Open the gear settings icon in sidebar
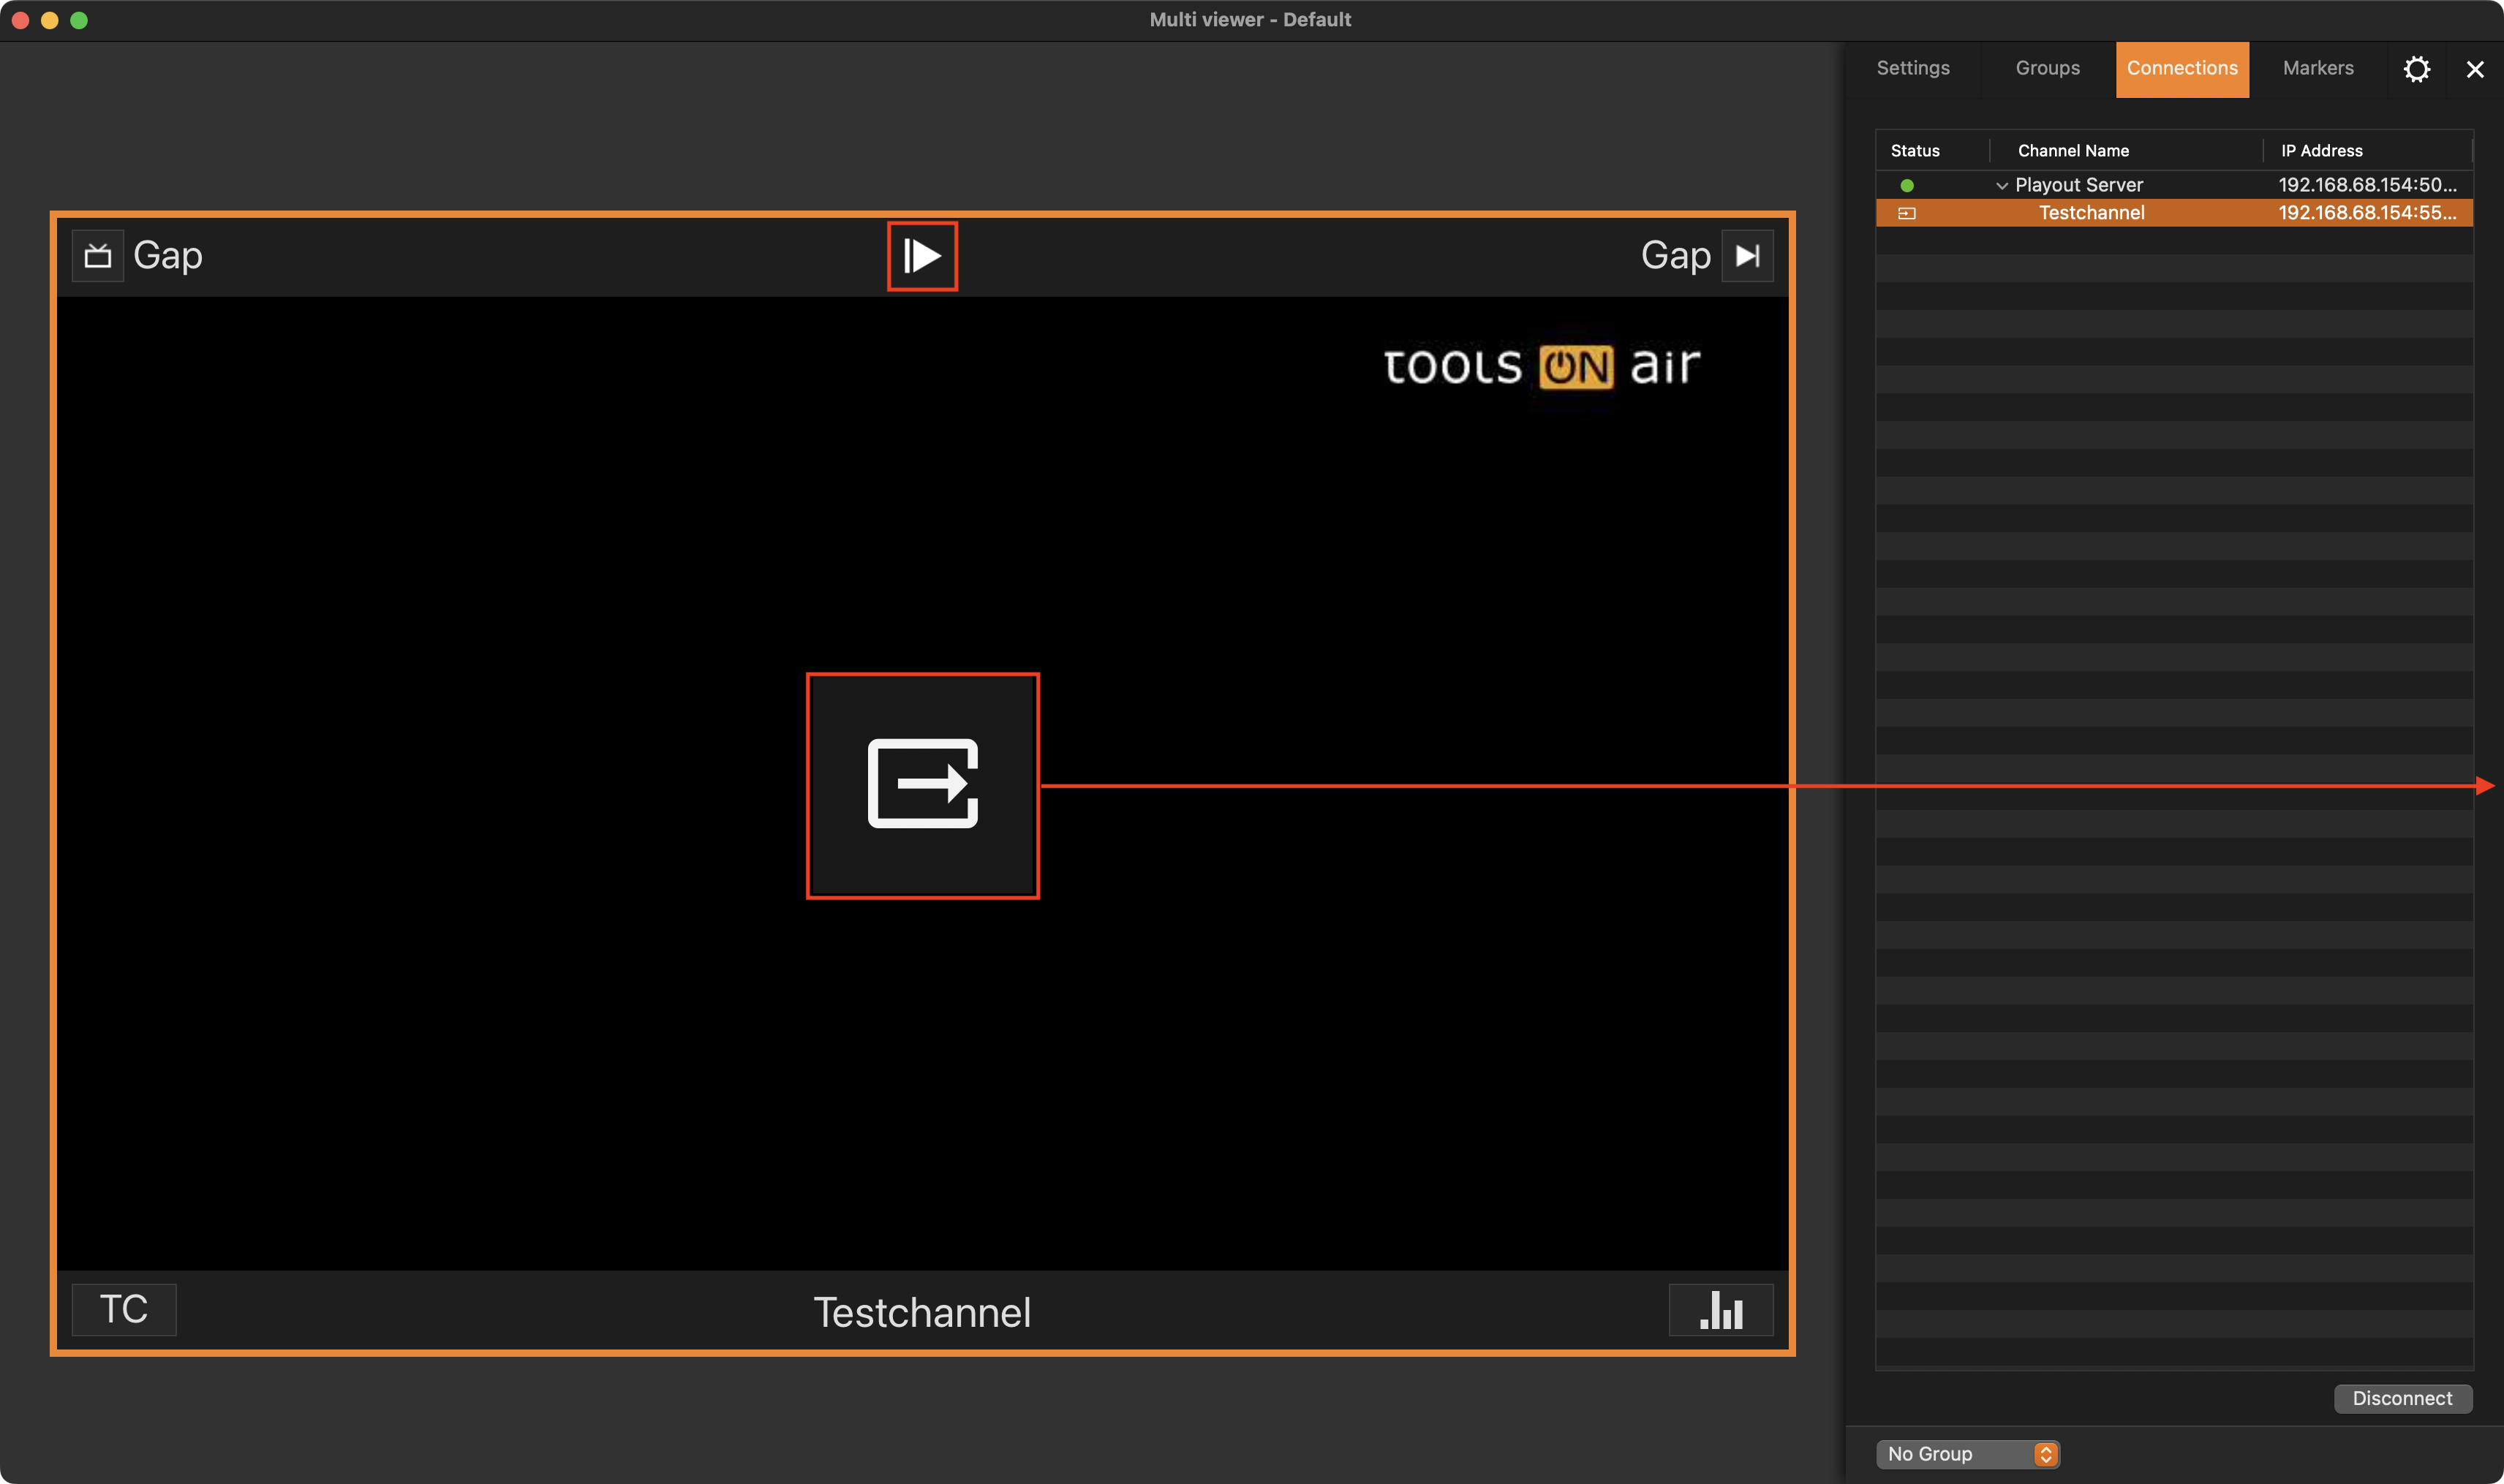This screenshot has width=2504, height=1484. [2417, 69]
